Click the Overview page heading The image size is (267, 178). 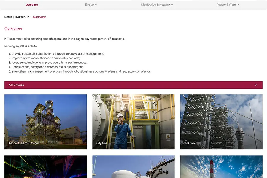point(13,29)
